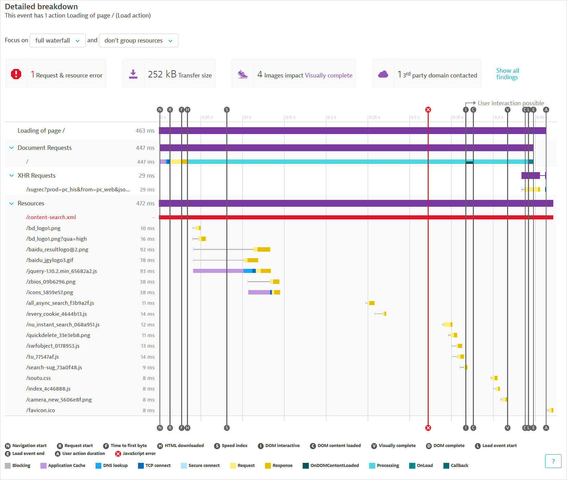The height and width of the screenshot is (480, 567).
Task: Click the DNS lookup legend swatch
Action: (x=98, y=466)
